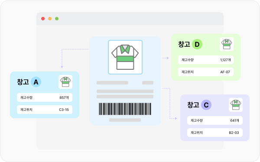The image size is (260, 162).
Task: Click the 창고 title next to C badge
Action: [x=193, y=105]
